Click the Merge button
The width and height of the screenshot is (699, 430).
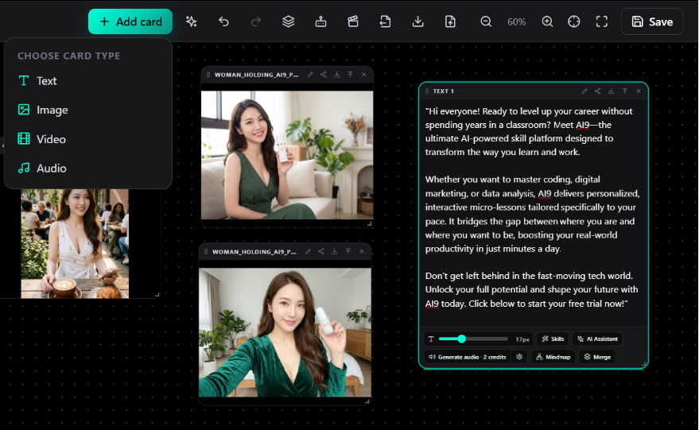[x=597, y=357]
